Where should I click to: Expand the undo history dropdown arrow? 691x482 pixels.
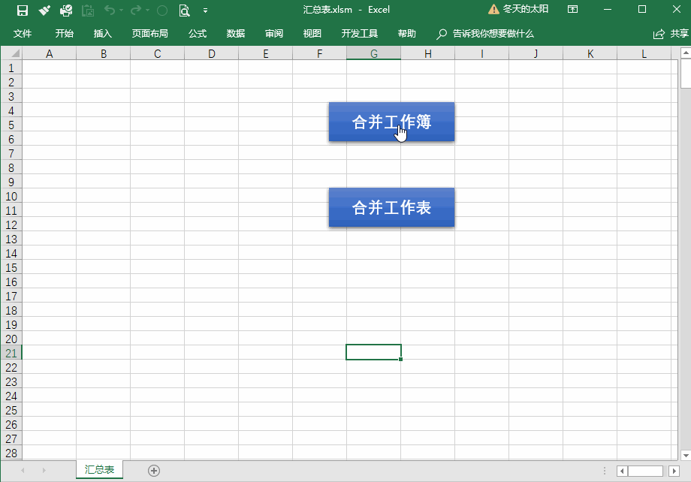pos(121,10)
